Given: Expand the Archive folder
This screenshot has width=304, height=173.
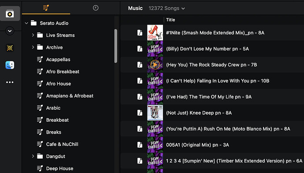Looking at the screenshot, I should [x=33, y=47].
